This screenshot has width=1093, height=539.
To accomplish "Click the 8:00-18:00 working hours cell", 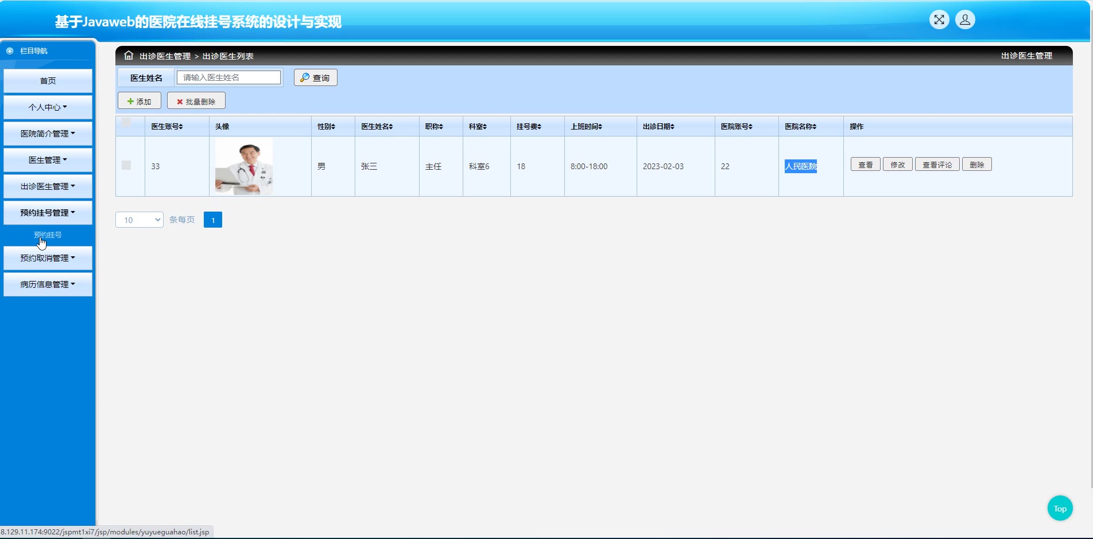I will point(589,166).
